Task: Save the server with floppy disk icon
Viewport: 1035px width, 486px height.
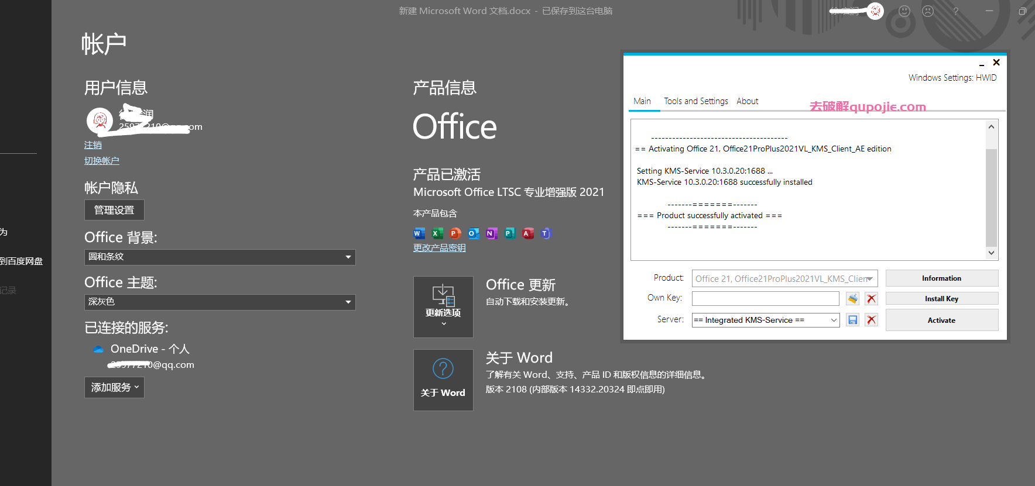Action: click(x=853, y=320)
